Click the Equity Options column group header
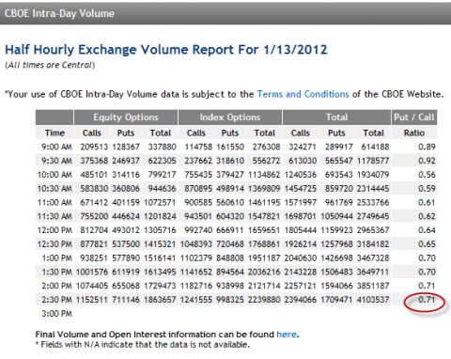The height and width of the screenshot is (359, 451). click(126, 117)
